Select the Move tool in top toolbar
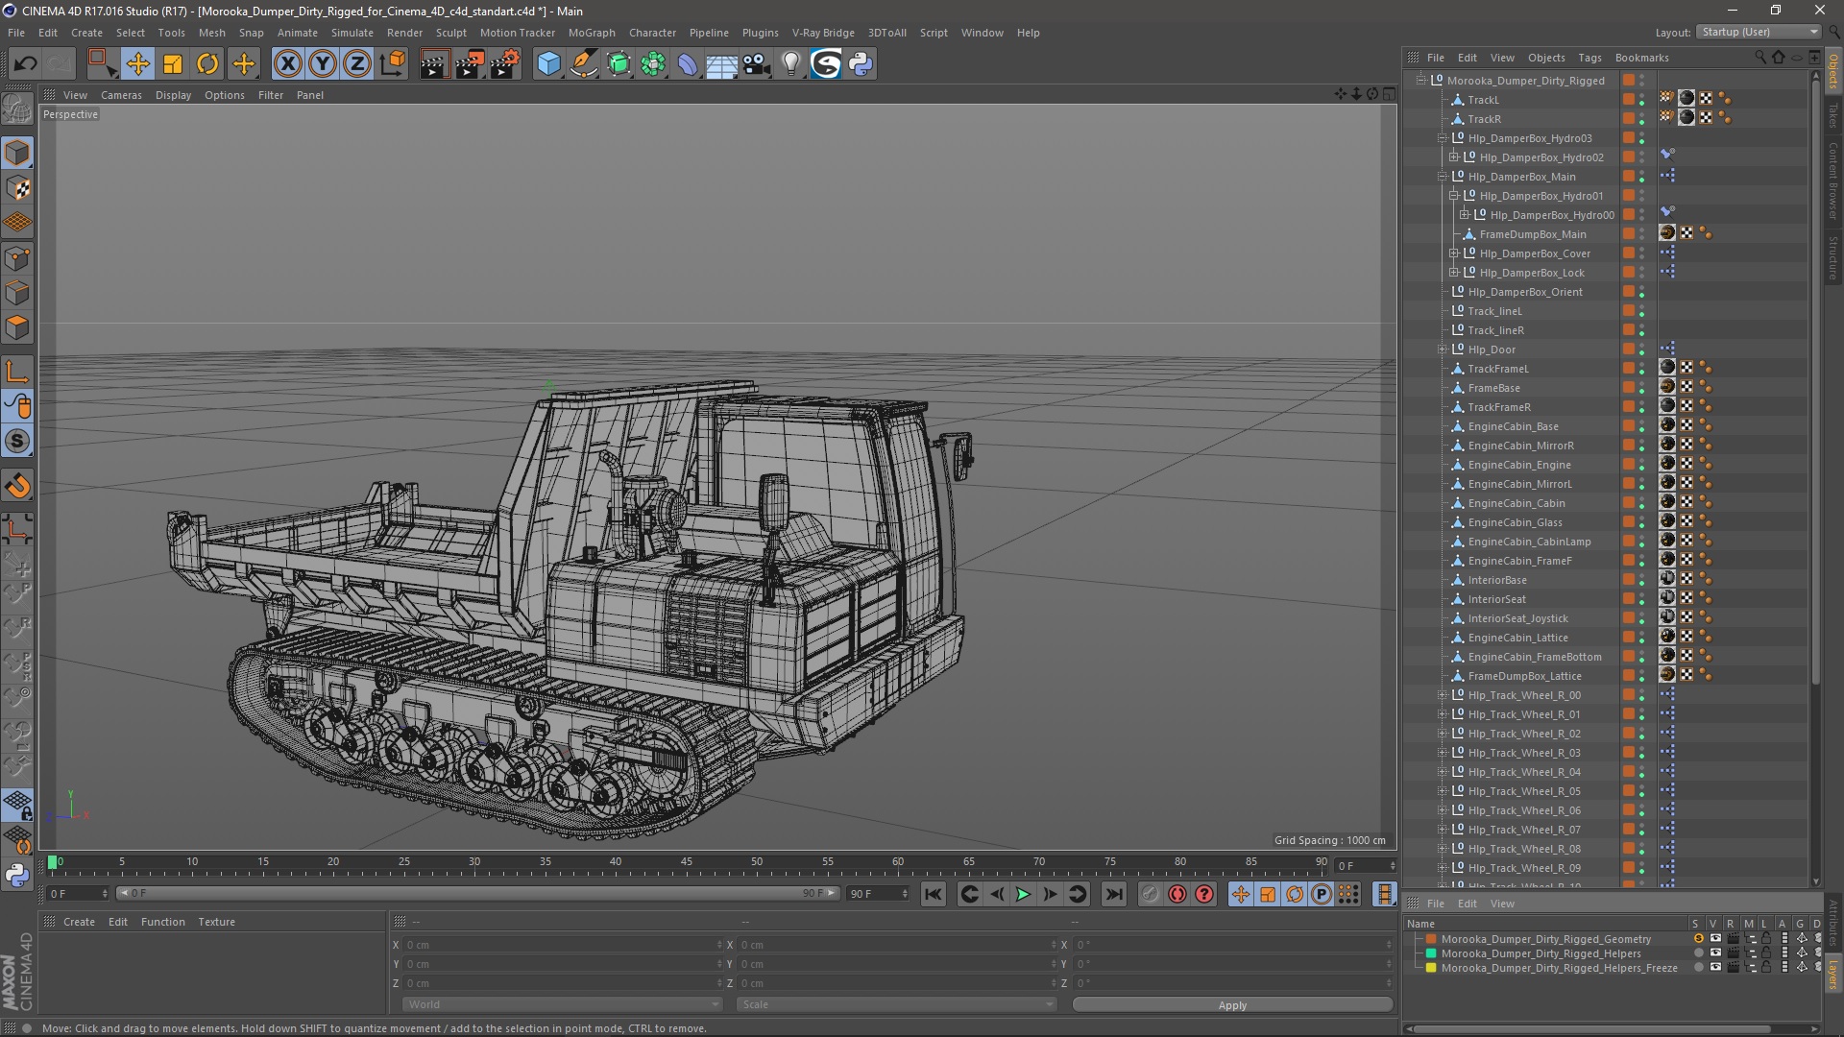This screenshot has width=1844, height=1037. click(137, 64)
